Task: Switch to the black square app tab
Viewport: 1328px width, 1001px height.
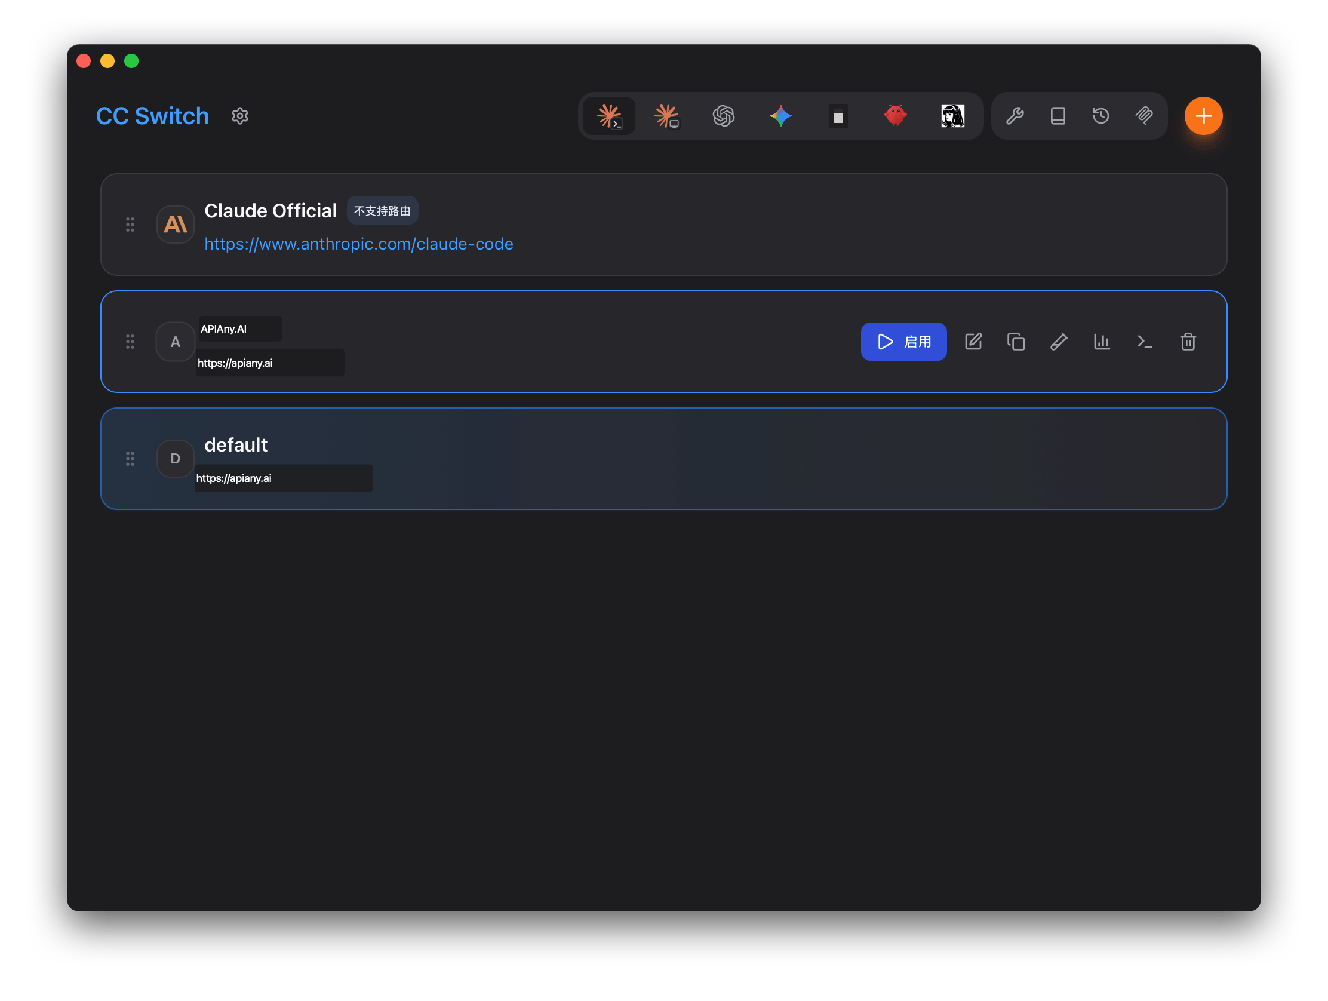Action: pos(838,116)
